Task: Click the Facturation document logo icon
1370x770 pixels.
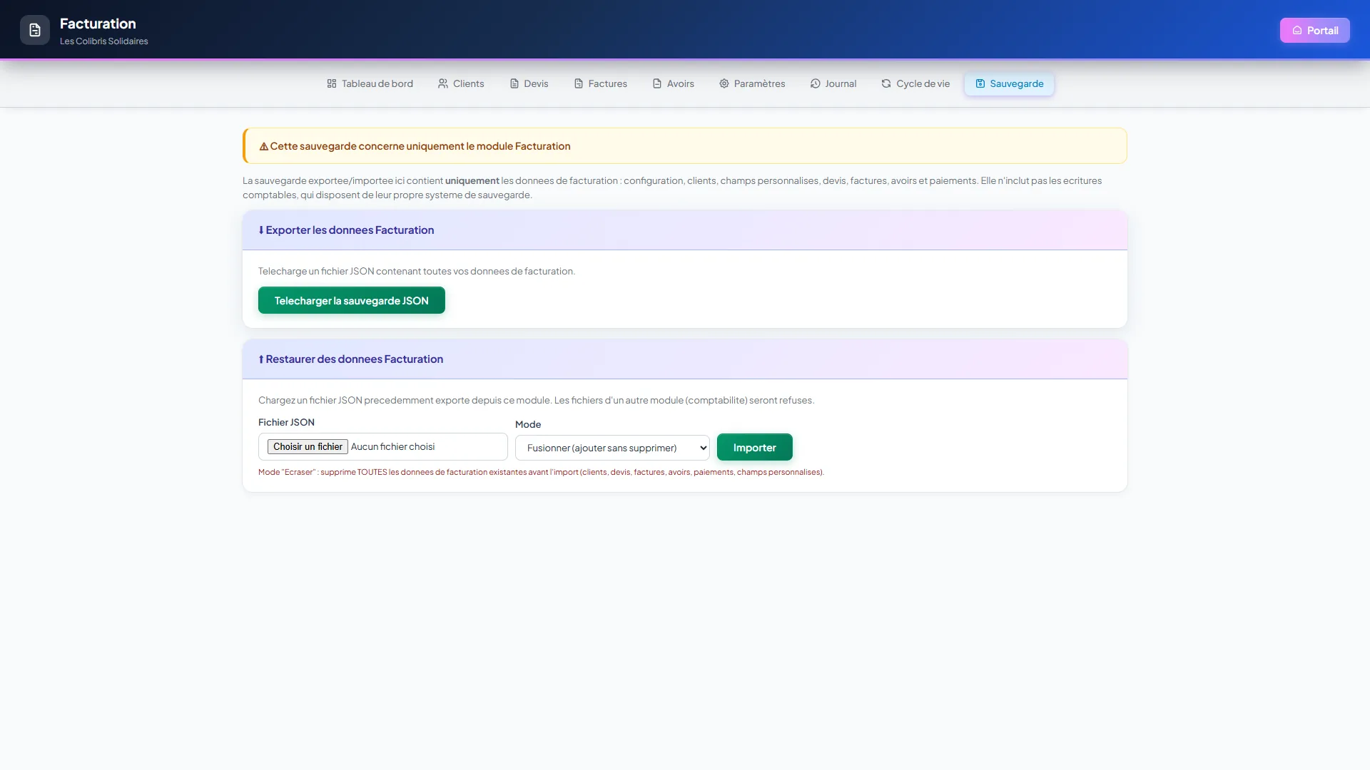Action: click(35, 30)
